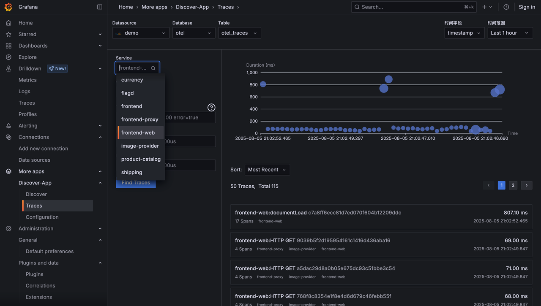Open the trace with ID starting 9039b5f2

coord(381,245)
